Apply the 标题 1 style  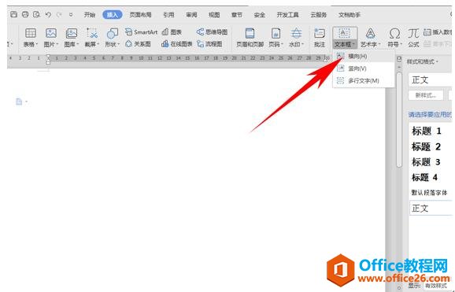[x=427, y=131]
